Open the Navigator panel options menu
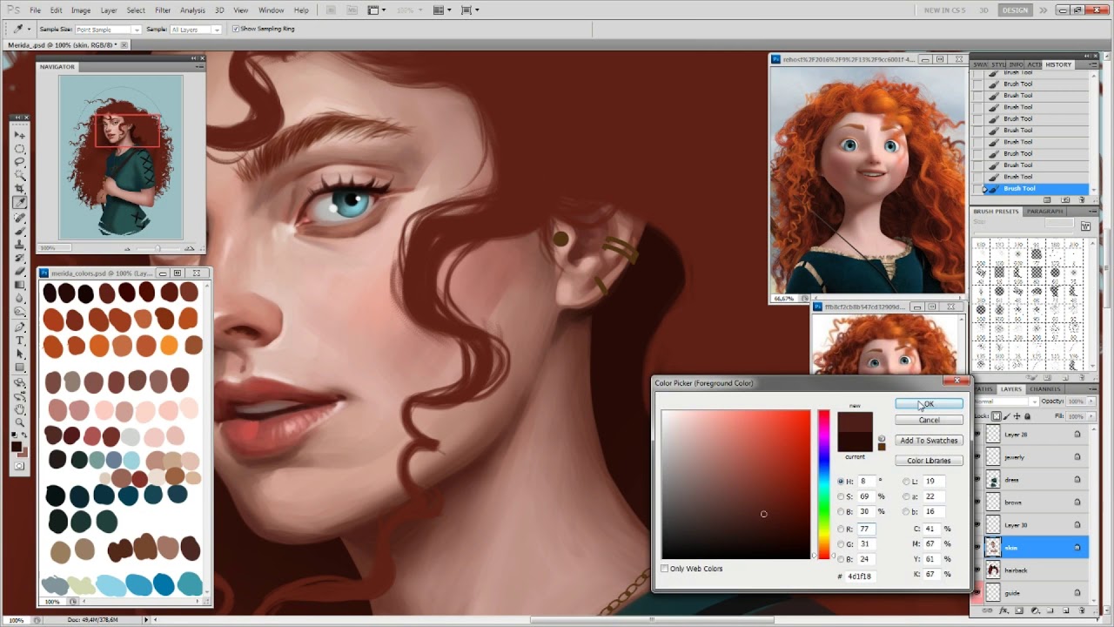Viewport: 1114px width, 627px height. point(199,66)
